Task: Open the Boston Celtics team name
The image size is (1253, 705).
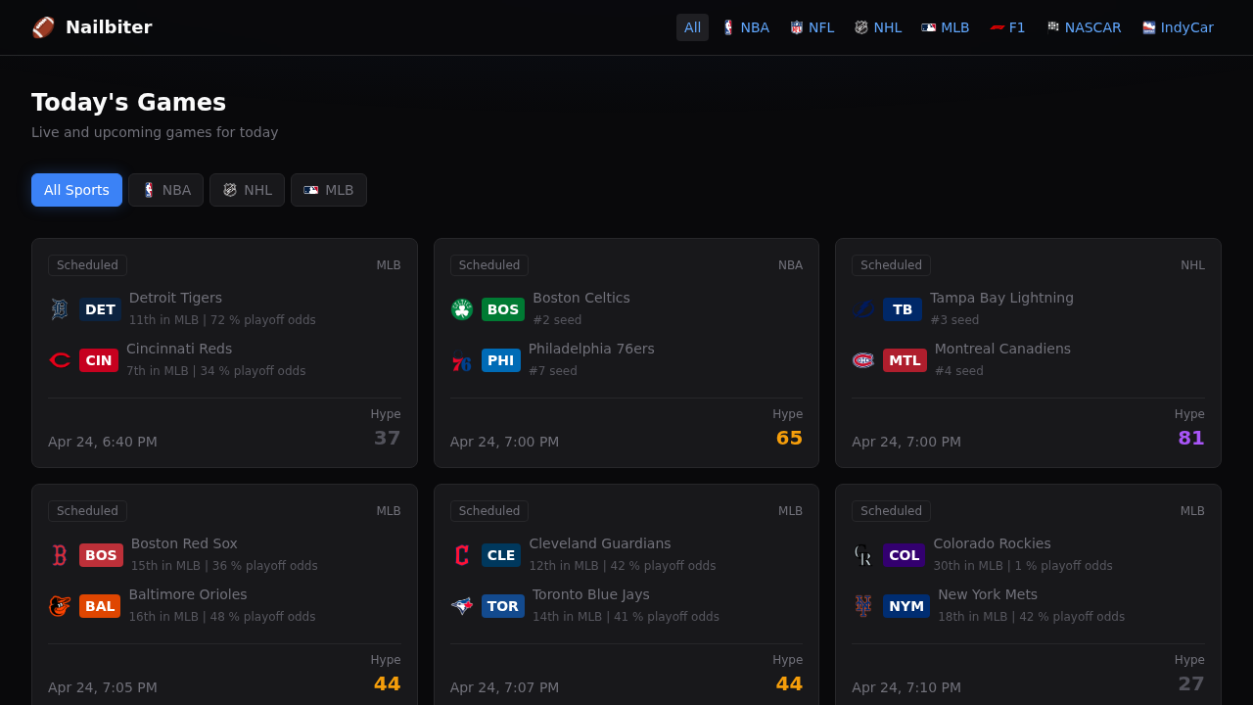Action: click(x=581, y=298)
